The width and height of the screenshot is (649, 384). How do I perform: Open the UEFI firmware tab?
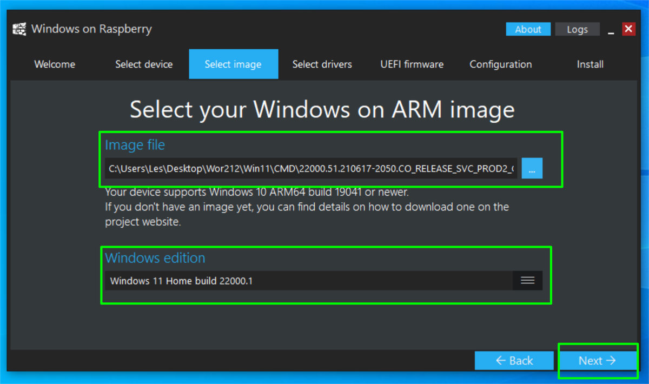(x=412, y=64)
